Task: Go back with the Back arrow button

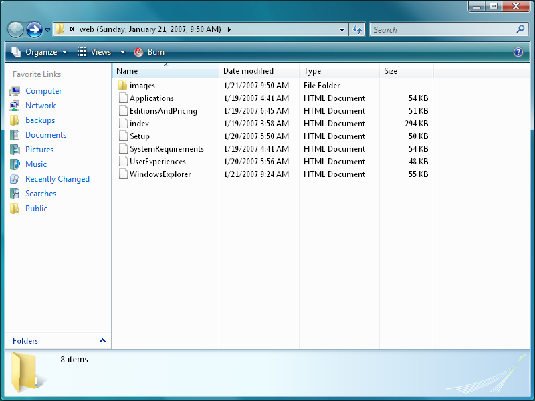Action: click(15, 29)
